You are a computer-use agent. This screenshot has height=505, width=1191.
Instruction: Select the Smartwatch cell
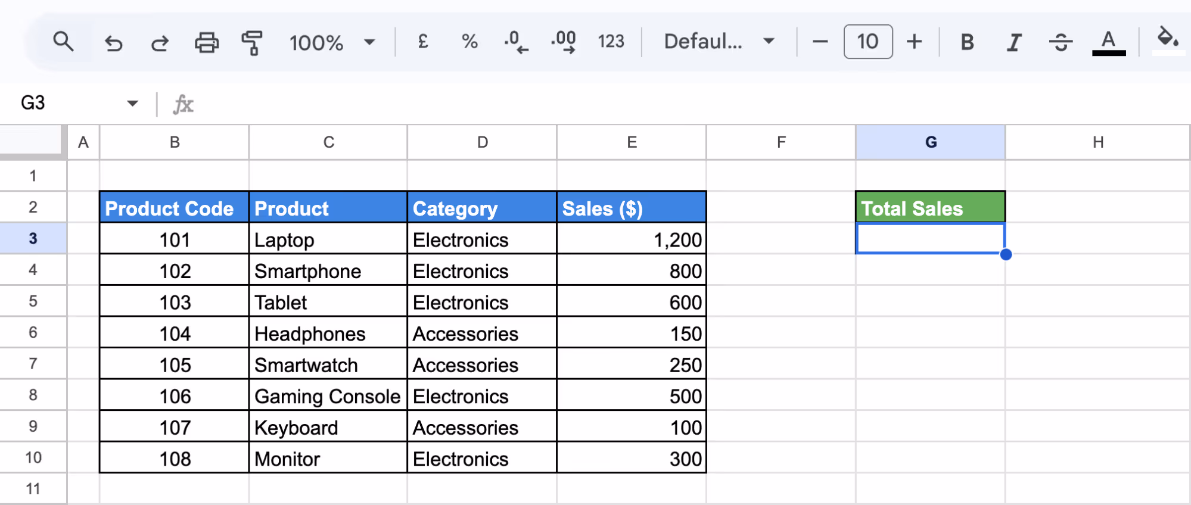[328, 364]
